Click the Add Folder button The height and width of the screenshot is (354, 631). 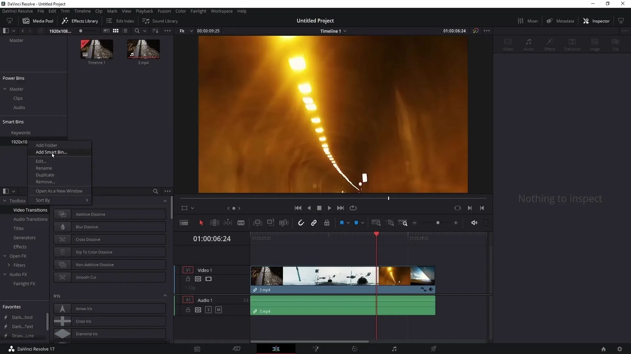pyautogui.click(x=46, y=145)
